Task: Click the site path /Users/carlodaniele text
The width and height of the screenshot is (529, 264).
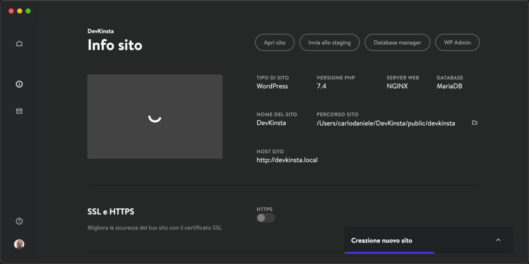Action: tap(385, 123)
